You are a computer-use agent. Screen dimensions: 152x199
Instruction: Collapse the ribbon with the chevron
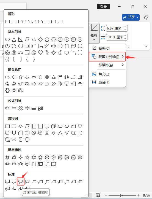(x=146, y=46)
